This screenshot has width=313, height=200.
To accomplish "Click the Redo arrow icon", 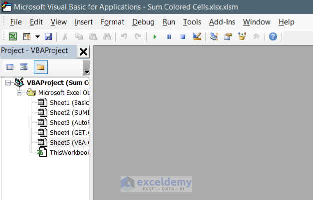I will click(138, 37).
